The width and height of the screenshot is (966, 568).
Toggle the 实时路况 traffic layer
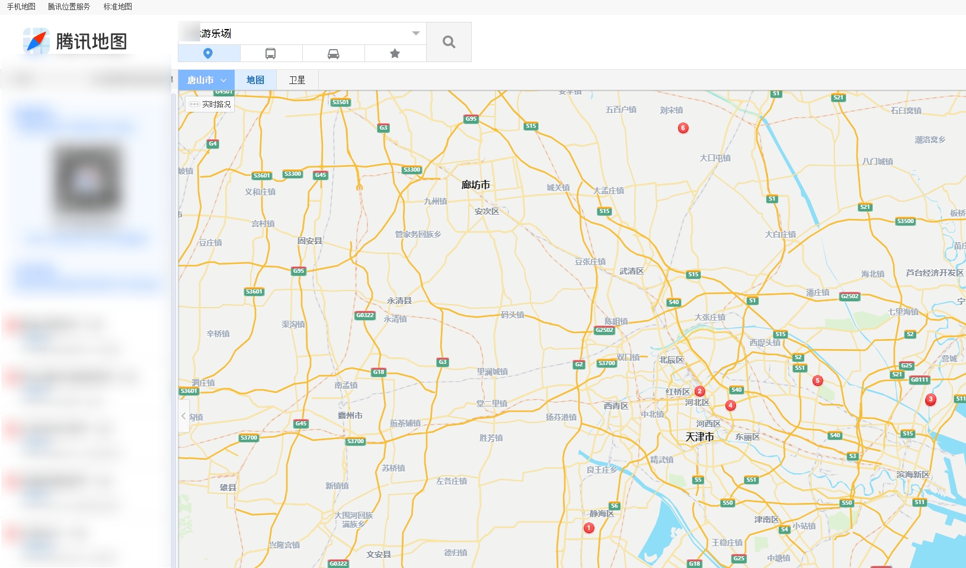pyautogui.click(x=210, y=104)
